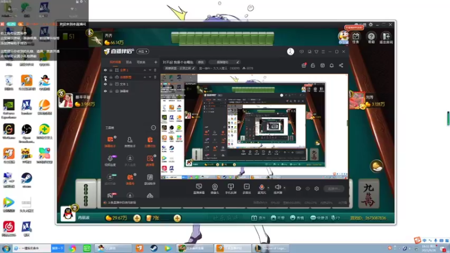
Task: Add a phone screen-cast source
Action: [231, 189]
